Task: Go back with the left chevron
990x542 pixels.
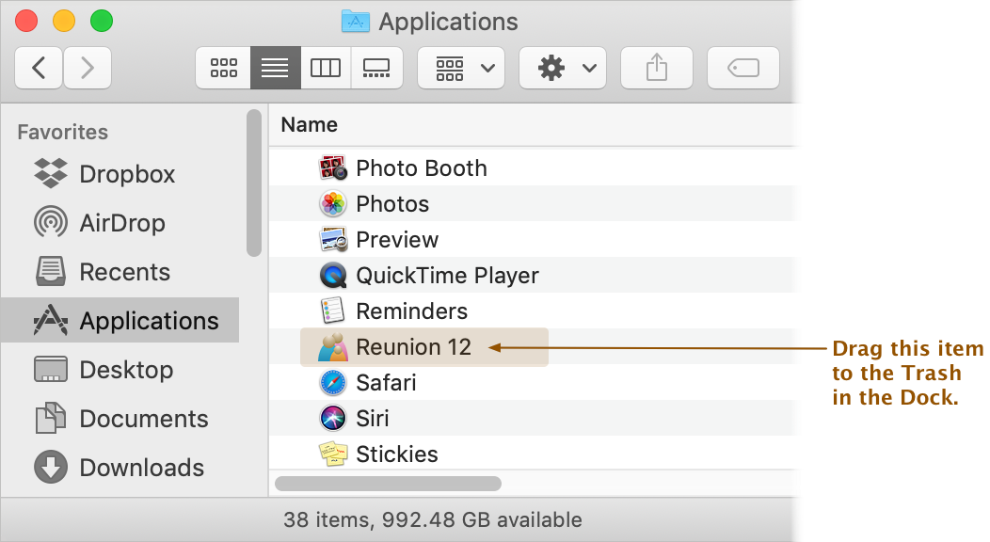Action: (x=39, y=68)
